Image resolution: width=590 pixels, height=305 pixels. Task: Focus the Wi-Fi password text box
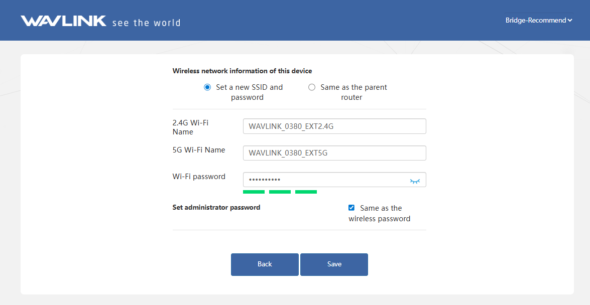point(324,180)
